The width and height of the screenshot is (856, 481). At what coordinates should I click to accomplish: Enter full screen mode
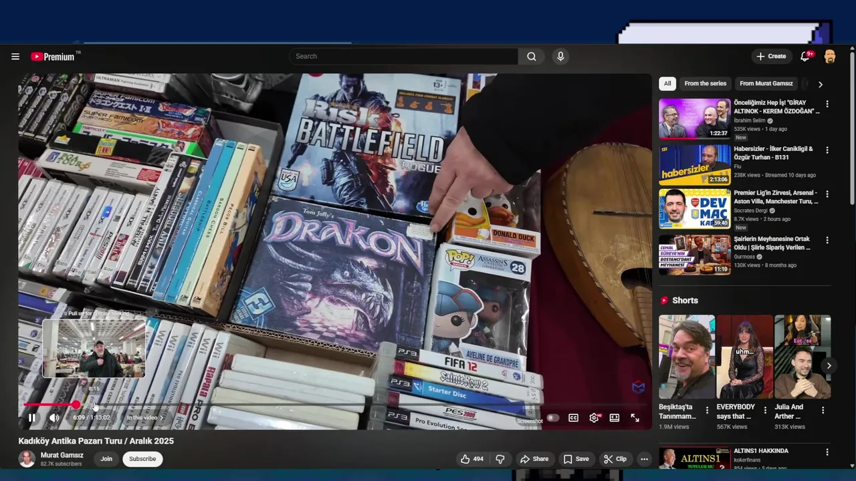(635, 418)
